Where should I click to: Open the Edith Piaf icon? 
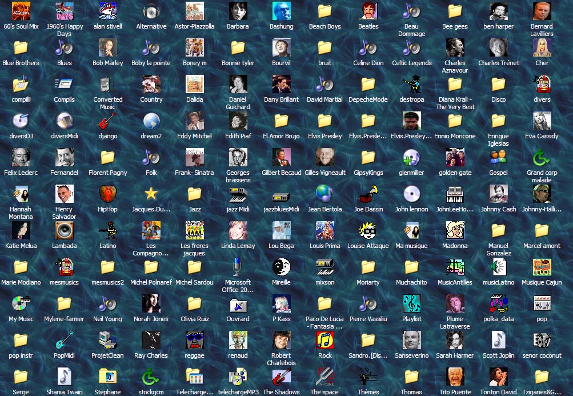(x=238, y=121)
